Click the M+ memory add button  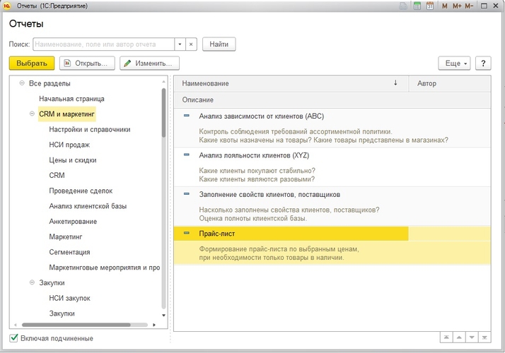point(457,6)
